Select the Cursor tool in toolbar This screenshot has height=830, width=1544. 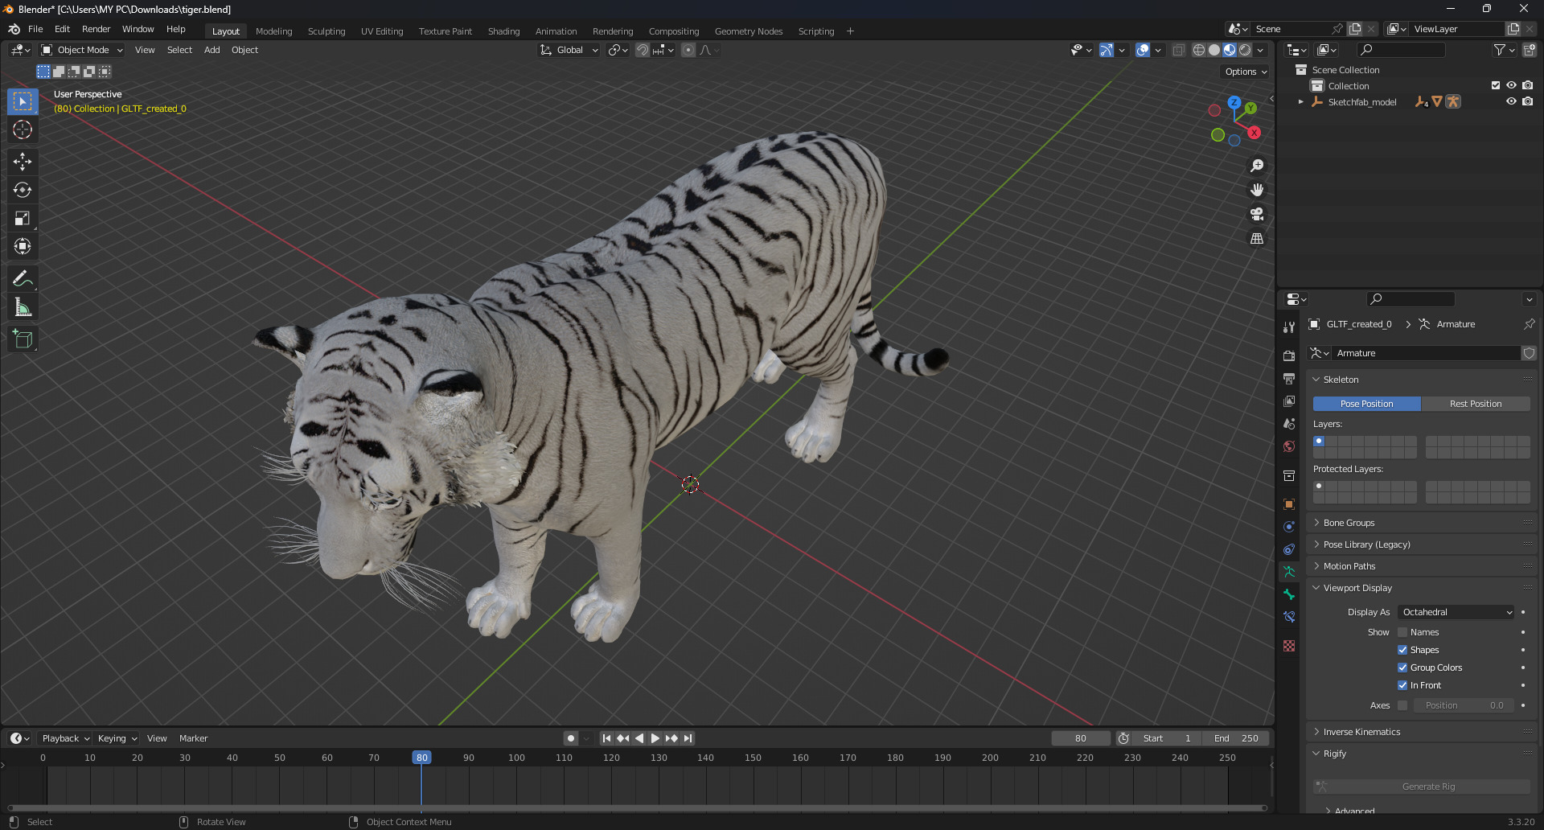[23, 129]
